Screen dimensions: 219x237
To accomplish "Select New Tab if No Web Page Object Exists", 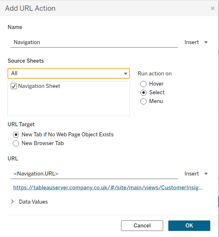I will click(16, 135).
